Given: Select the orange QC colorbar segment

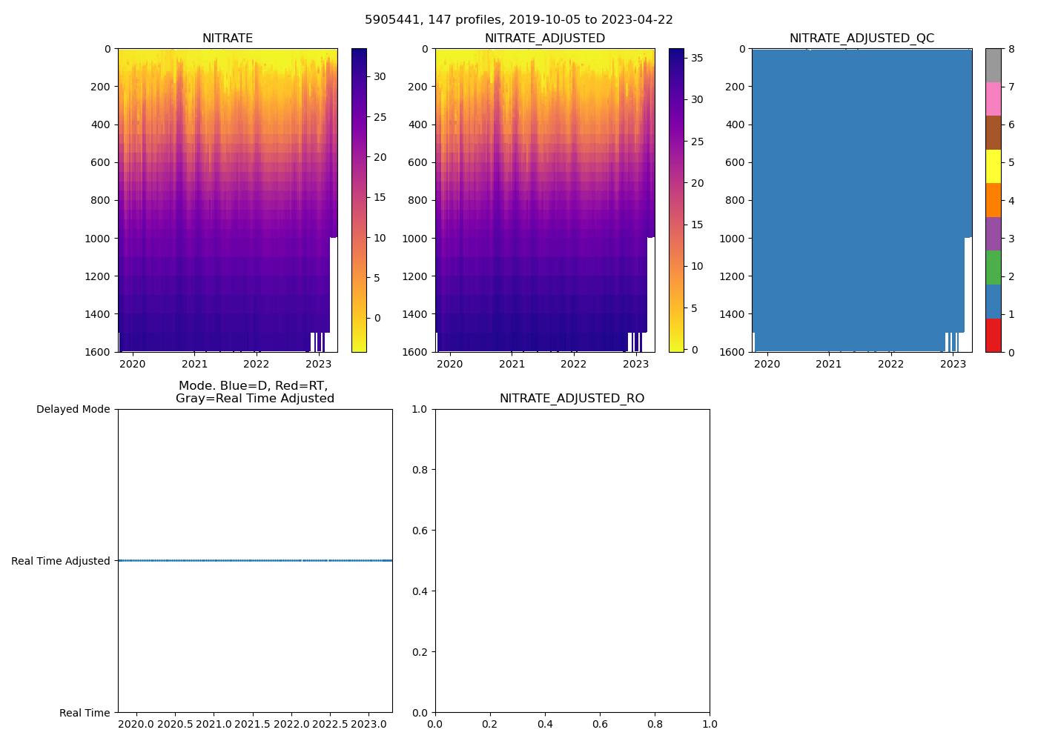Looking at the screenshot, I should 993,200.
